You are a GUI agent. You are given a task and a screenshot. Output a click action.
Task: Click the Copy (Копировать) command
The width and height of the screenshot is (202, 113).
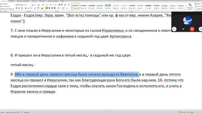coord(5,6)
